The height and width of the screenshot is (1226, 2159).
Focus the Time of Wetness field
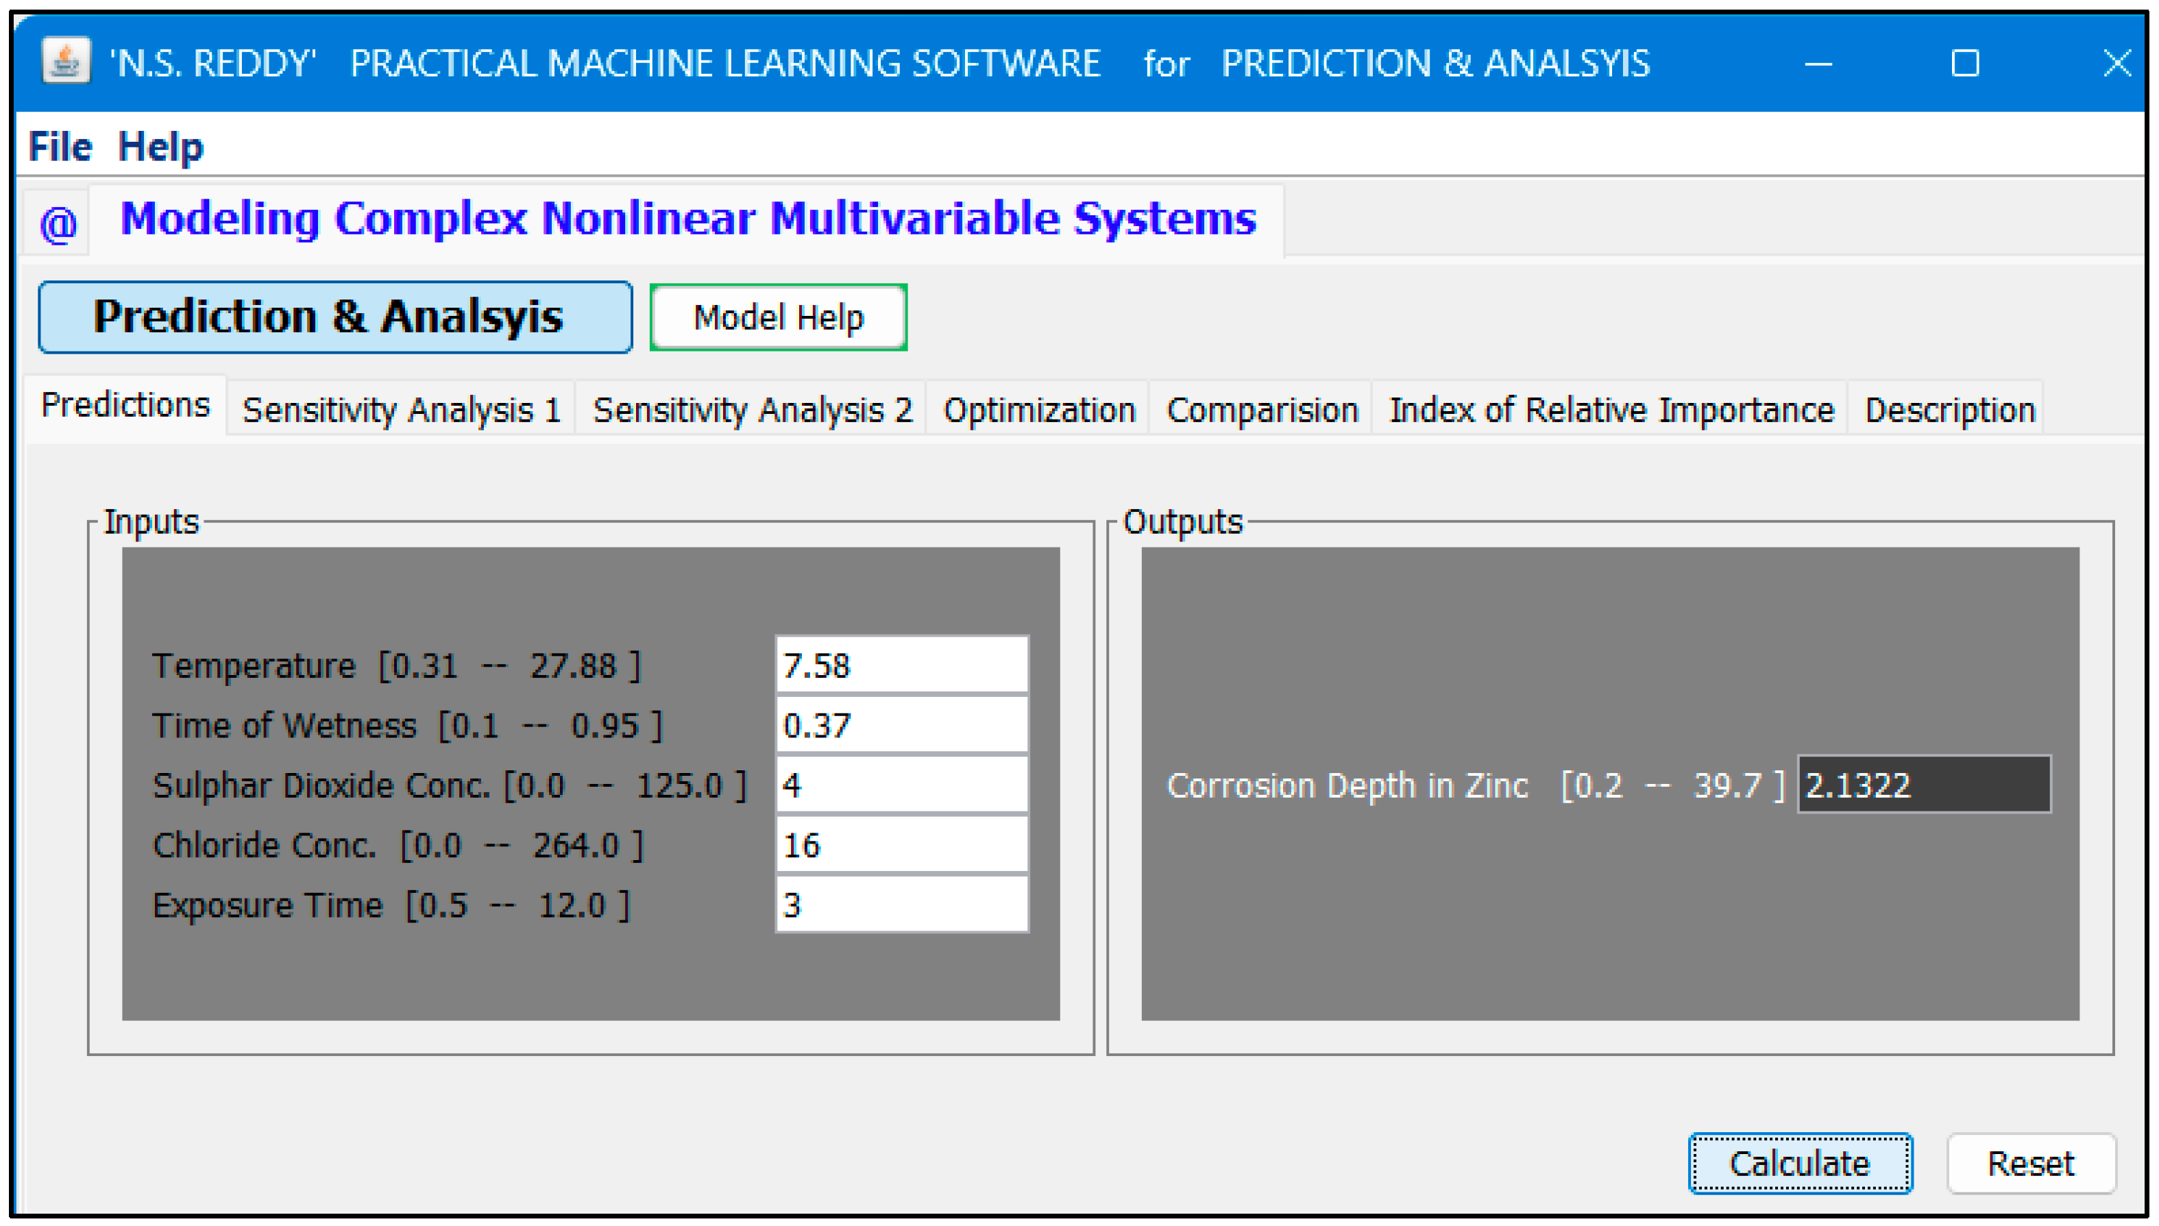point(901,725)
